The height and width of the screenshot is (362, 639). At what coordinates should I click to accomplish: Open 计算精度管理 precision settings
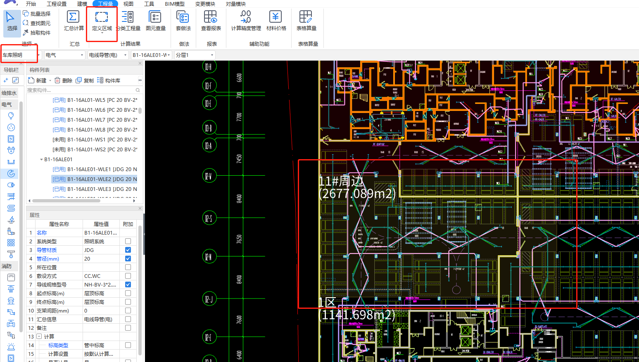246,21
